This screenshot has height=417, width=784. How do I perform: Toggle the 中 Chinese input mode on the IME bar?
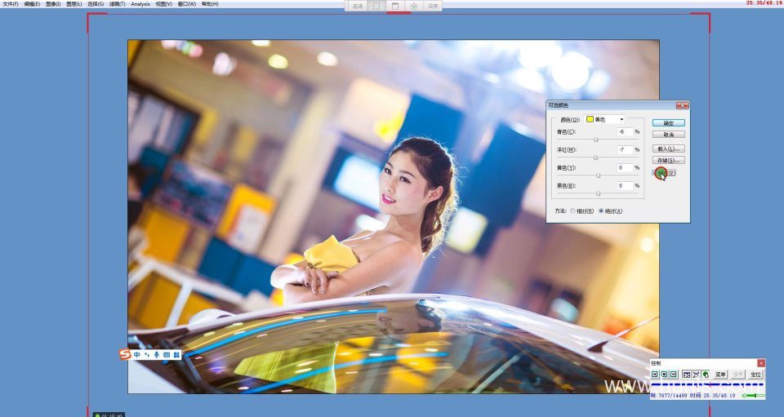click(137, 355)
